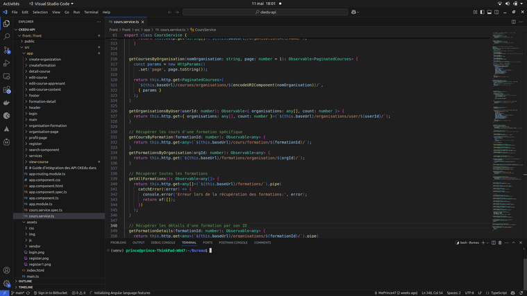Open the Manage gear icon

click(x=7, y=284)
